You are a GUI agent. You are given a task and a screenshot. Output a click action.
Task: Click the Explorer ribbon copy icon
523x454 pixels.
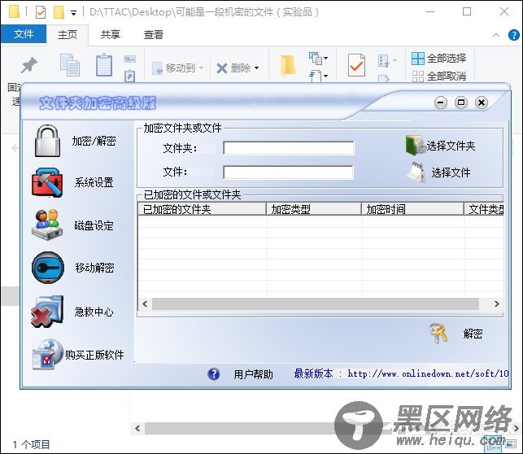[70, 65]
